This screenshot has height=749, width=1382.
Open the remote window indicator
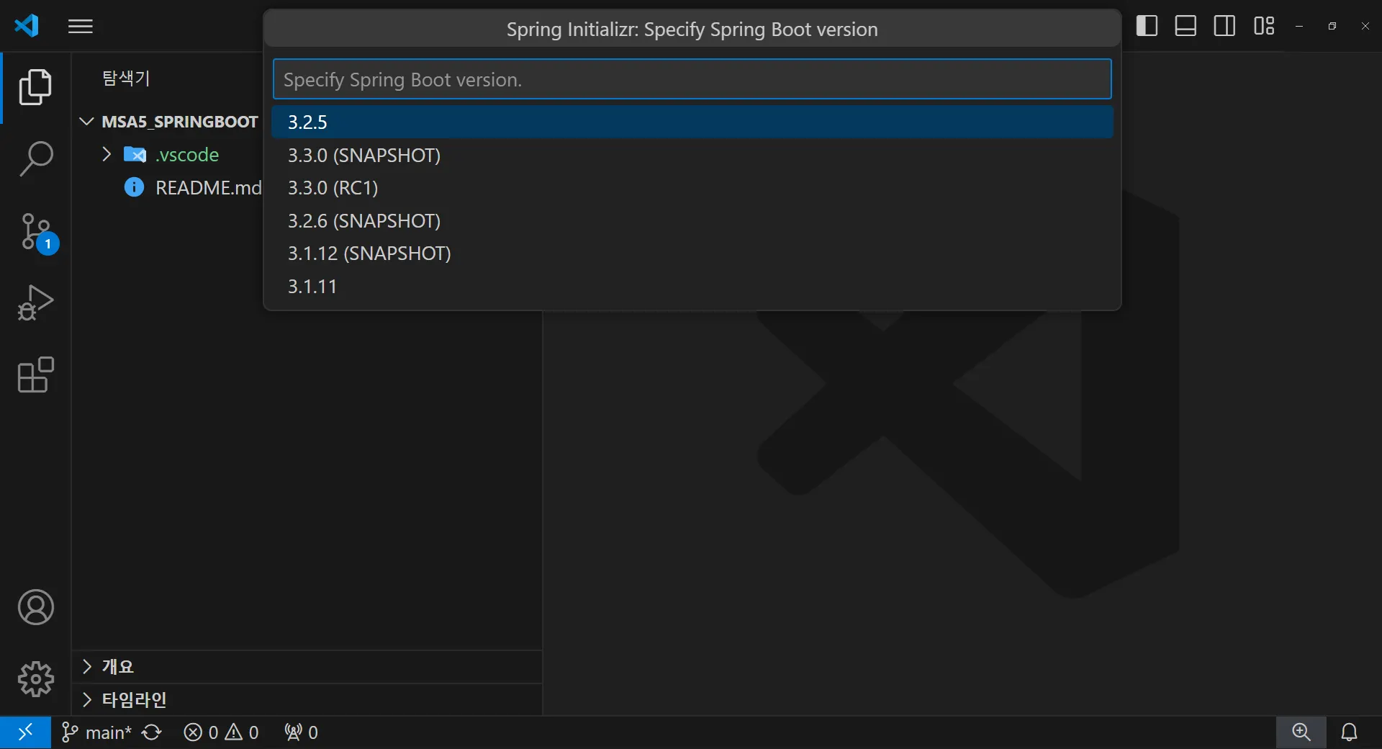click(x=25, y=732)
